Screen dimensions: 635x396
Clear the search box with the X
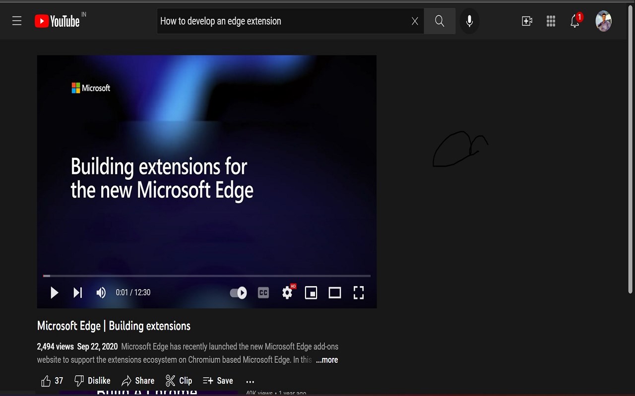pyautogui.click(x=415, y=21)
